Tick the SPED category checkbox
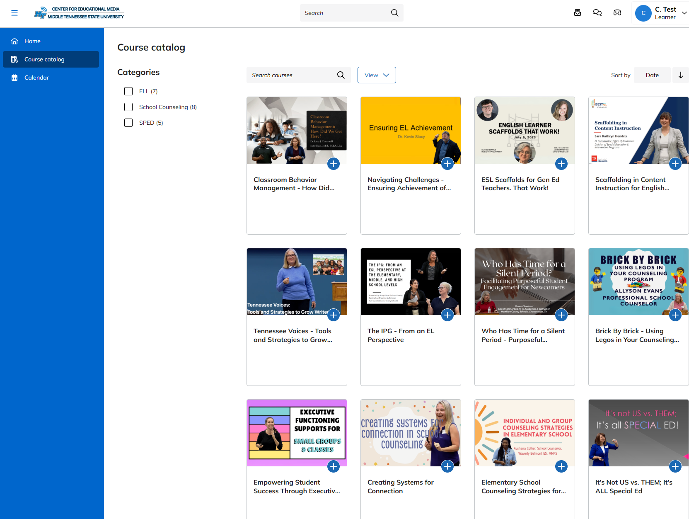This screenshot has height=519, width=689. (x=128, y=123)
